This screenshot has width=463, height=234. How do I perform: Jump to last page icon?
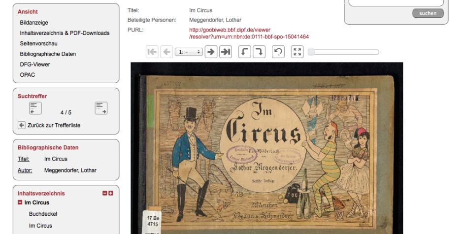click(x=226, y=52)
